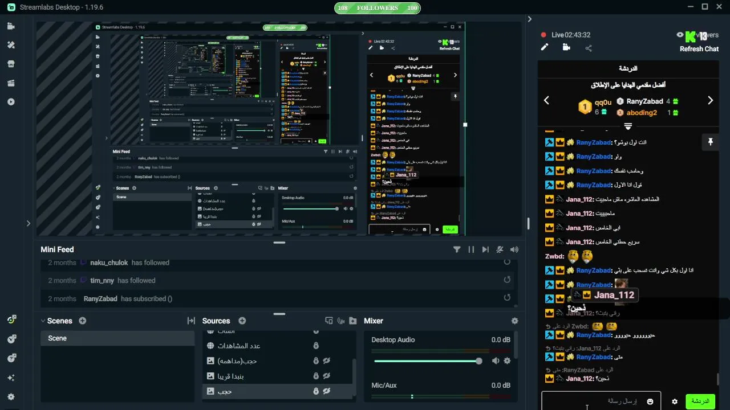Image resolution: width=730 pixels, height=410 pixels.
Task: Pause the Mini Feed alert queue
Action: (471, 249)
